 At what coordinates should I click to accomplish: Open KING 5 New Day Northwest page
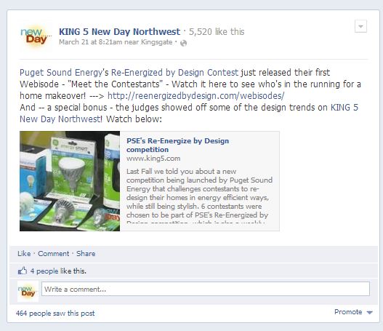click(x=119, y=32)
